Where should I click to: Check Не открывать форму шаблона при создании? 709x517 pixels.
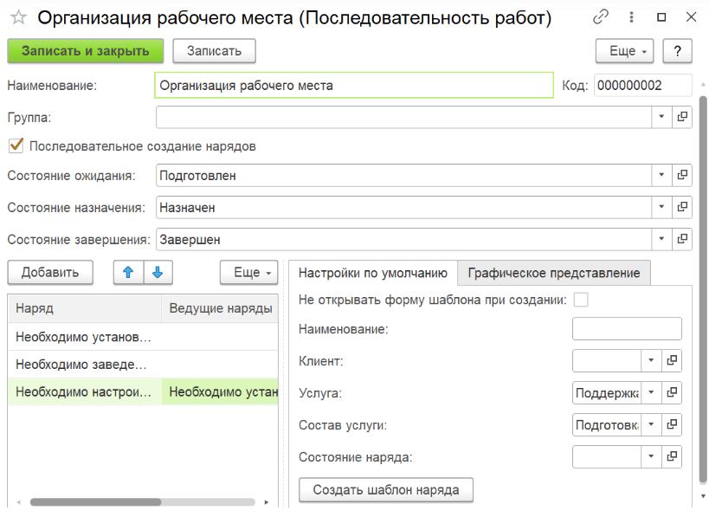[x=581, y=300]
